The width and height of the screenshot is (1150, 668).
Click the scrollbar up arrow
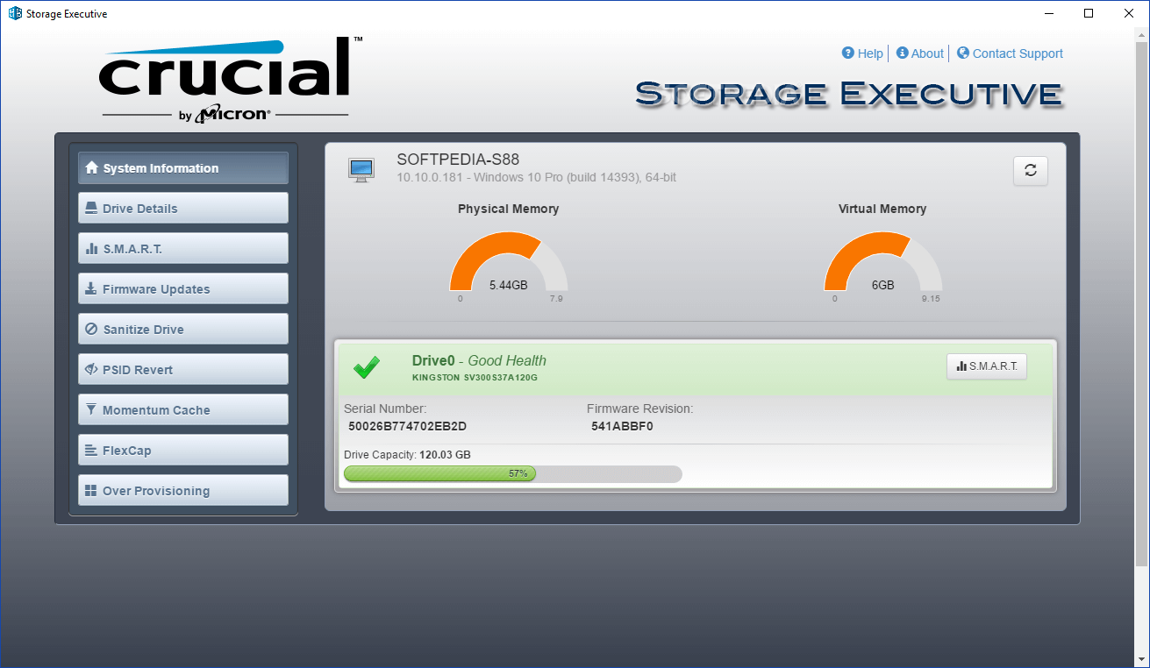(1141, 35)
